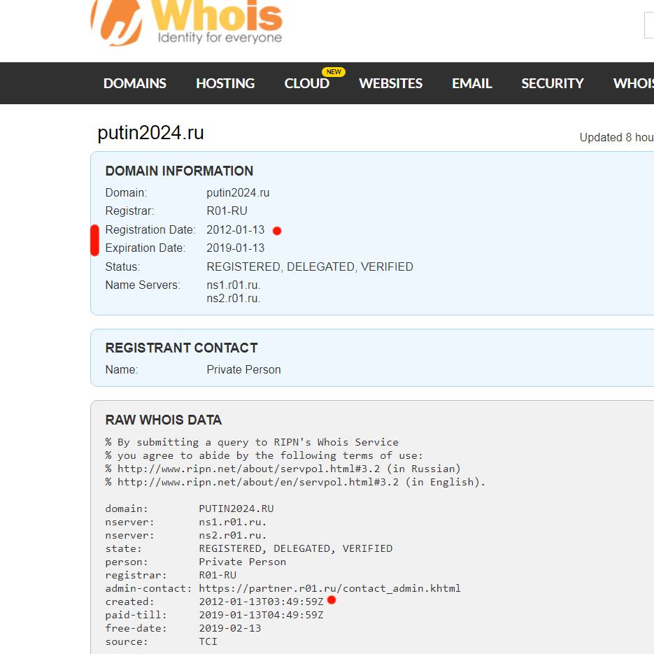Select the Domain value putin2024.ru
The width and height of the screenshot is (654, 654).
pyautogui.click(x=238, y=192)
